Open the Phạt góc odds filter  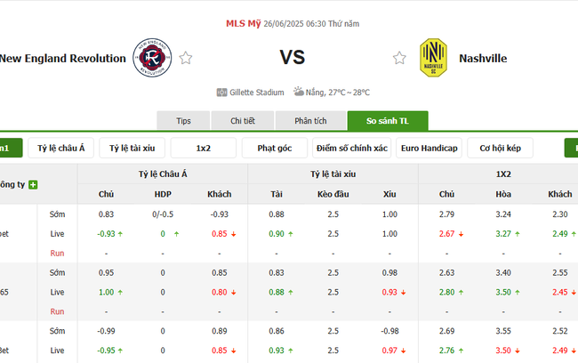(x=275, y=148)
